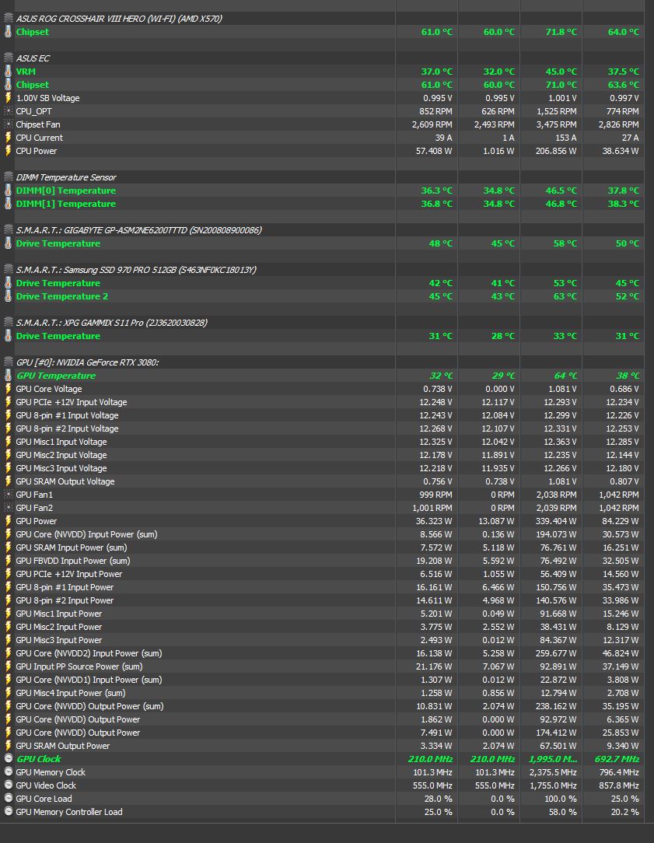Click the clock icon beside GPU Memory Clock

tap(8, 772)
